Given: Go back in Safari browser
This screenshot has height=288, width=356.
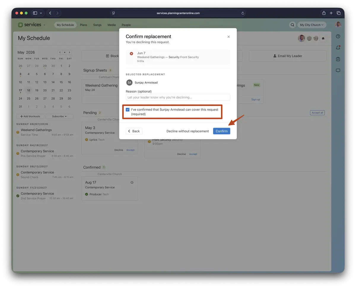Looking at the screenshot, I should click(50, 13).
